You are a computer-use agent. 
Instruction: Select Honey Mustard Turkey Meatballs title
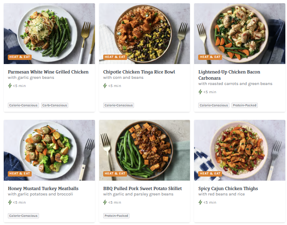click(43, 188)
